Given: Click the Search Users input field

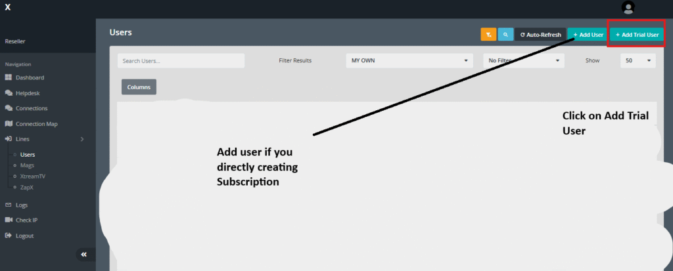Looking at the screenshot, I should point(181,61).
